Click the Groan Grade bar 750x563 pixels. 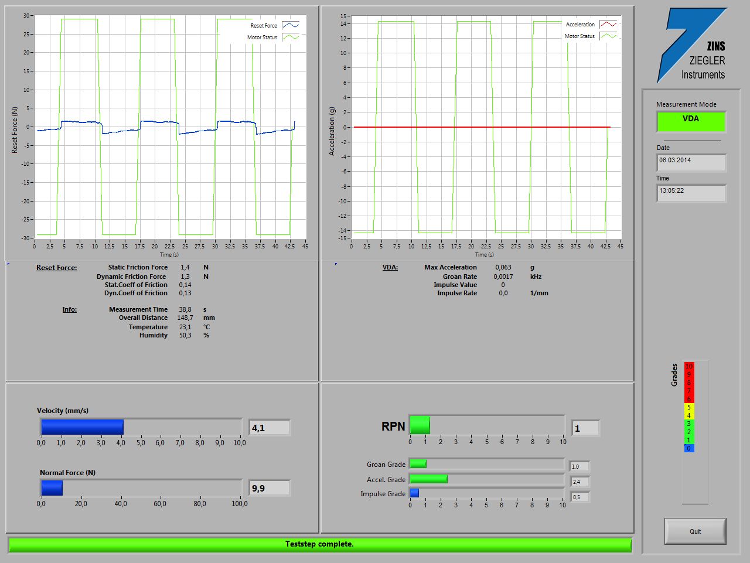tap(486, 464)
